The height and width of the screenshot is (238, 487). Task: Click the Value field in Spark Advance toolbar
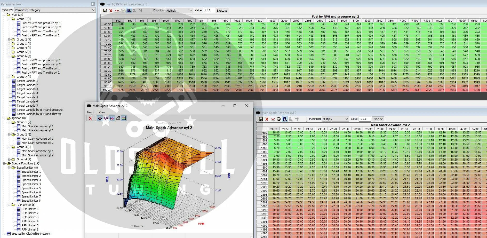point(364,119)
